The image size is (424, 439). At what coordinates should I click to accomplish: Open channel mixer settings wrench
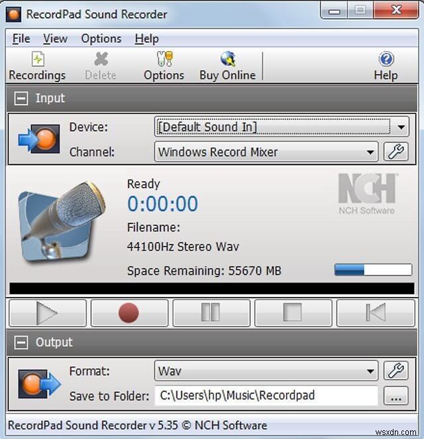(396, 152)
